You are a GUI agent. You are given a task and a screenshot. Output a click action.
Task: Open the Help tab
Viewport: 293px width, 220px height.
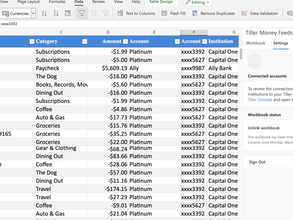coord(136,2)
